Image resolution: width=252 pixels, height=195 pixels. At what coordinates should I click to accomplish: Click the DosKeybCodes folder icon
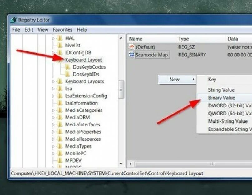(x=68, y=67)
